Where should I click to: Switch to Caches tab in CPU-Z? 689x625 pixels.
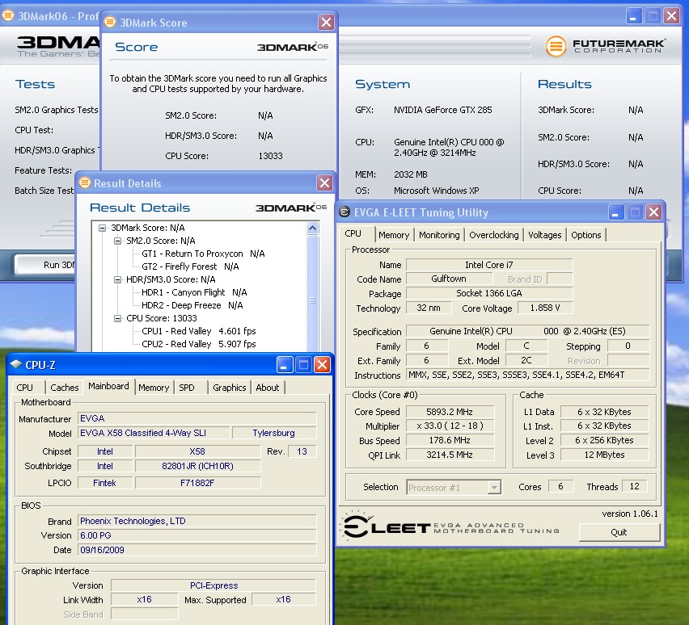click(64, 388)
